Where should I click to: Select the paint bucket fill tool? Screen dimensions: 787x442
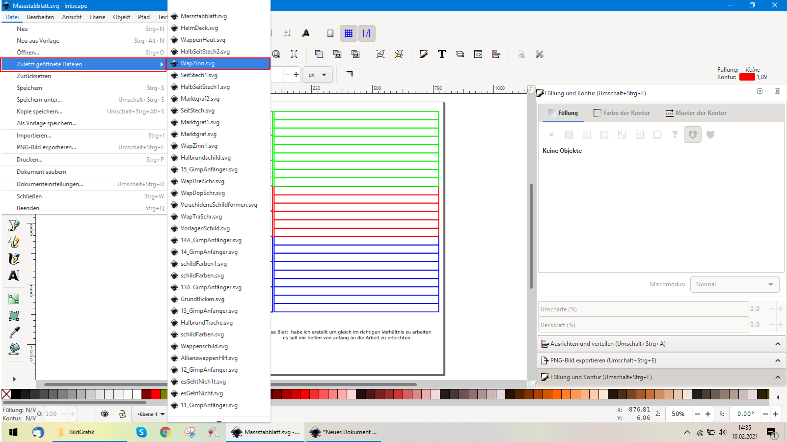pyautogui.click(x=14, y=349)
